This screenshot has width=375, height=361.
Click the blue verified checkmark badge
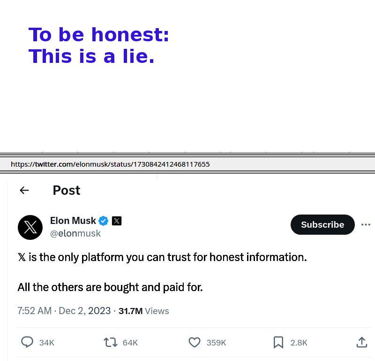click(104, 221)
